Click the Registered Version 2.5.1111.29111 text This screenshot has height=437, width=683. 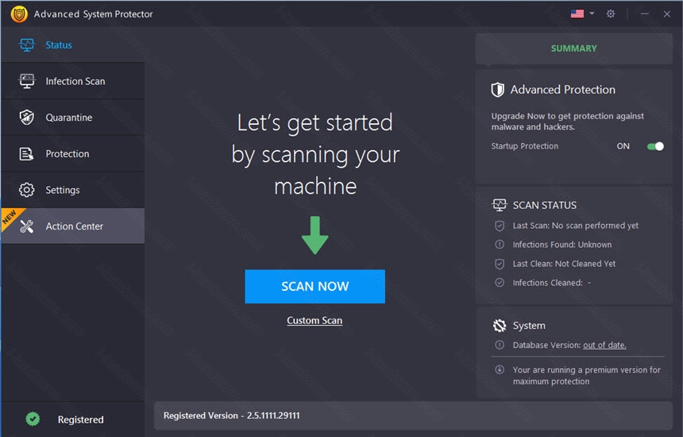click(232, 416)
